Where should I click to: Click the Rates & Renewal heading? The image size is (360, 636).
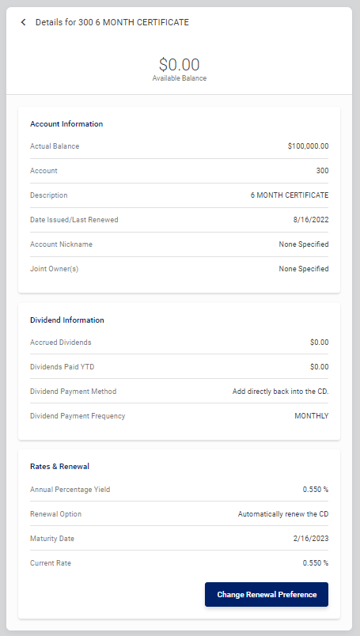click(x=59, y=467)
